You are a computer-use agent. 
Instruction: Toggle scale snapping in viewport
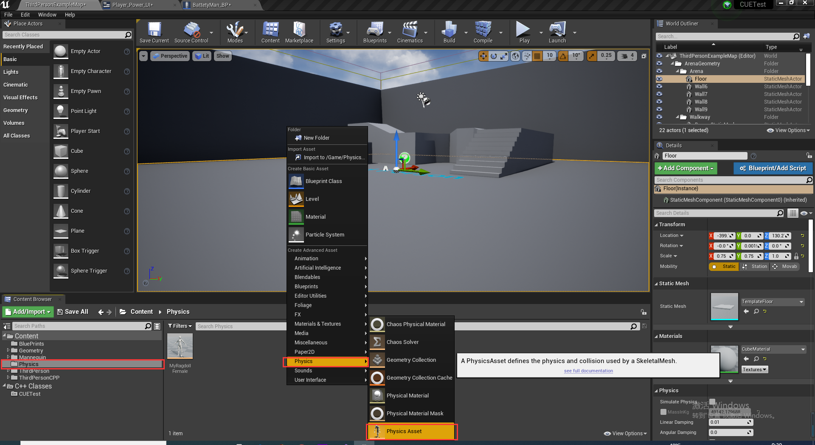pos(592,56)
